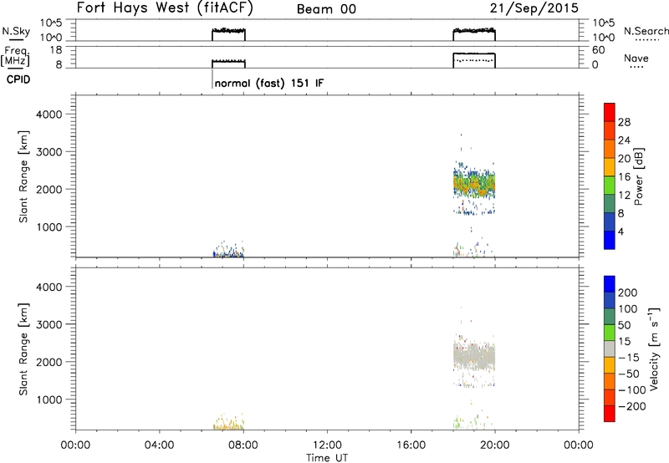Click the 'N.Search' legend label
The image size is (669, 463).
pyautogui.click(x=646, y=31)
